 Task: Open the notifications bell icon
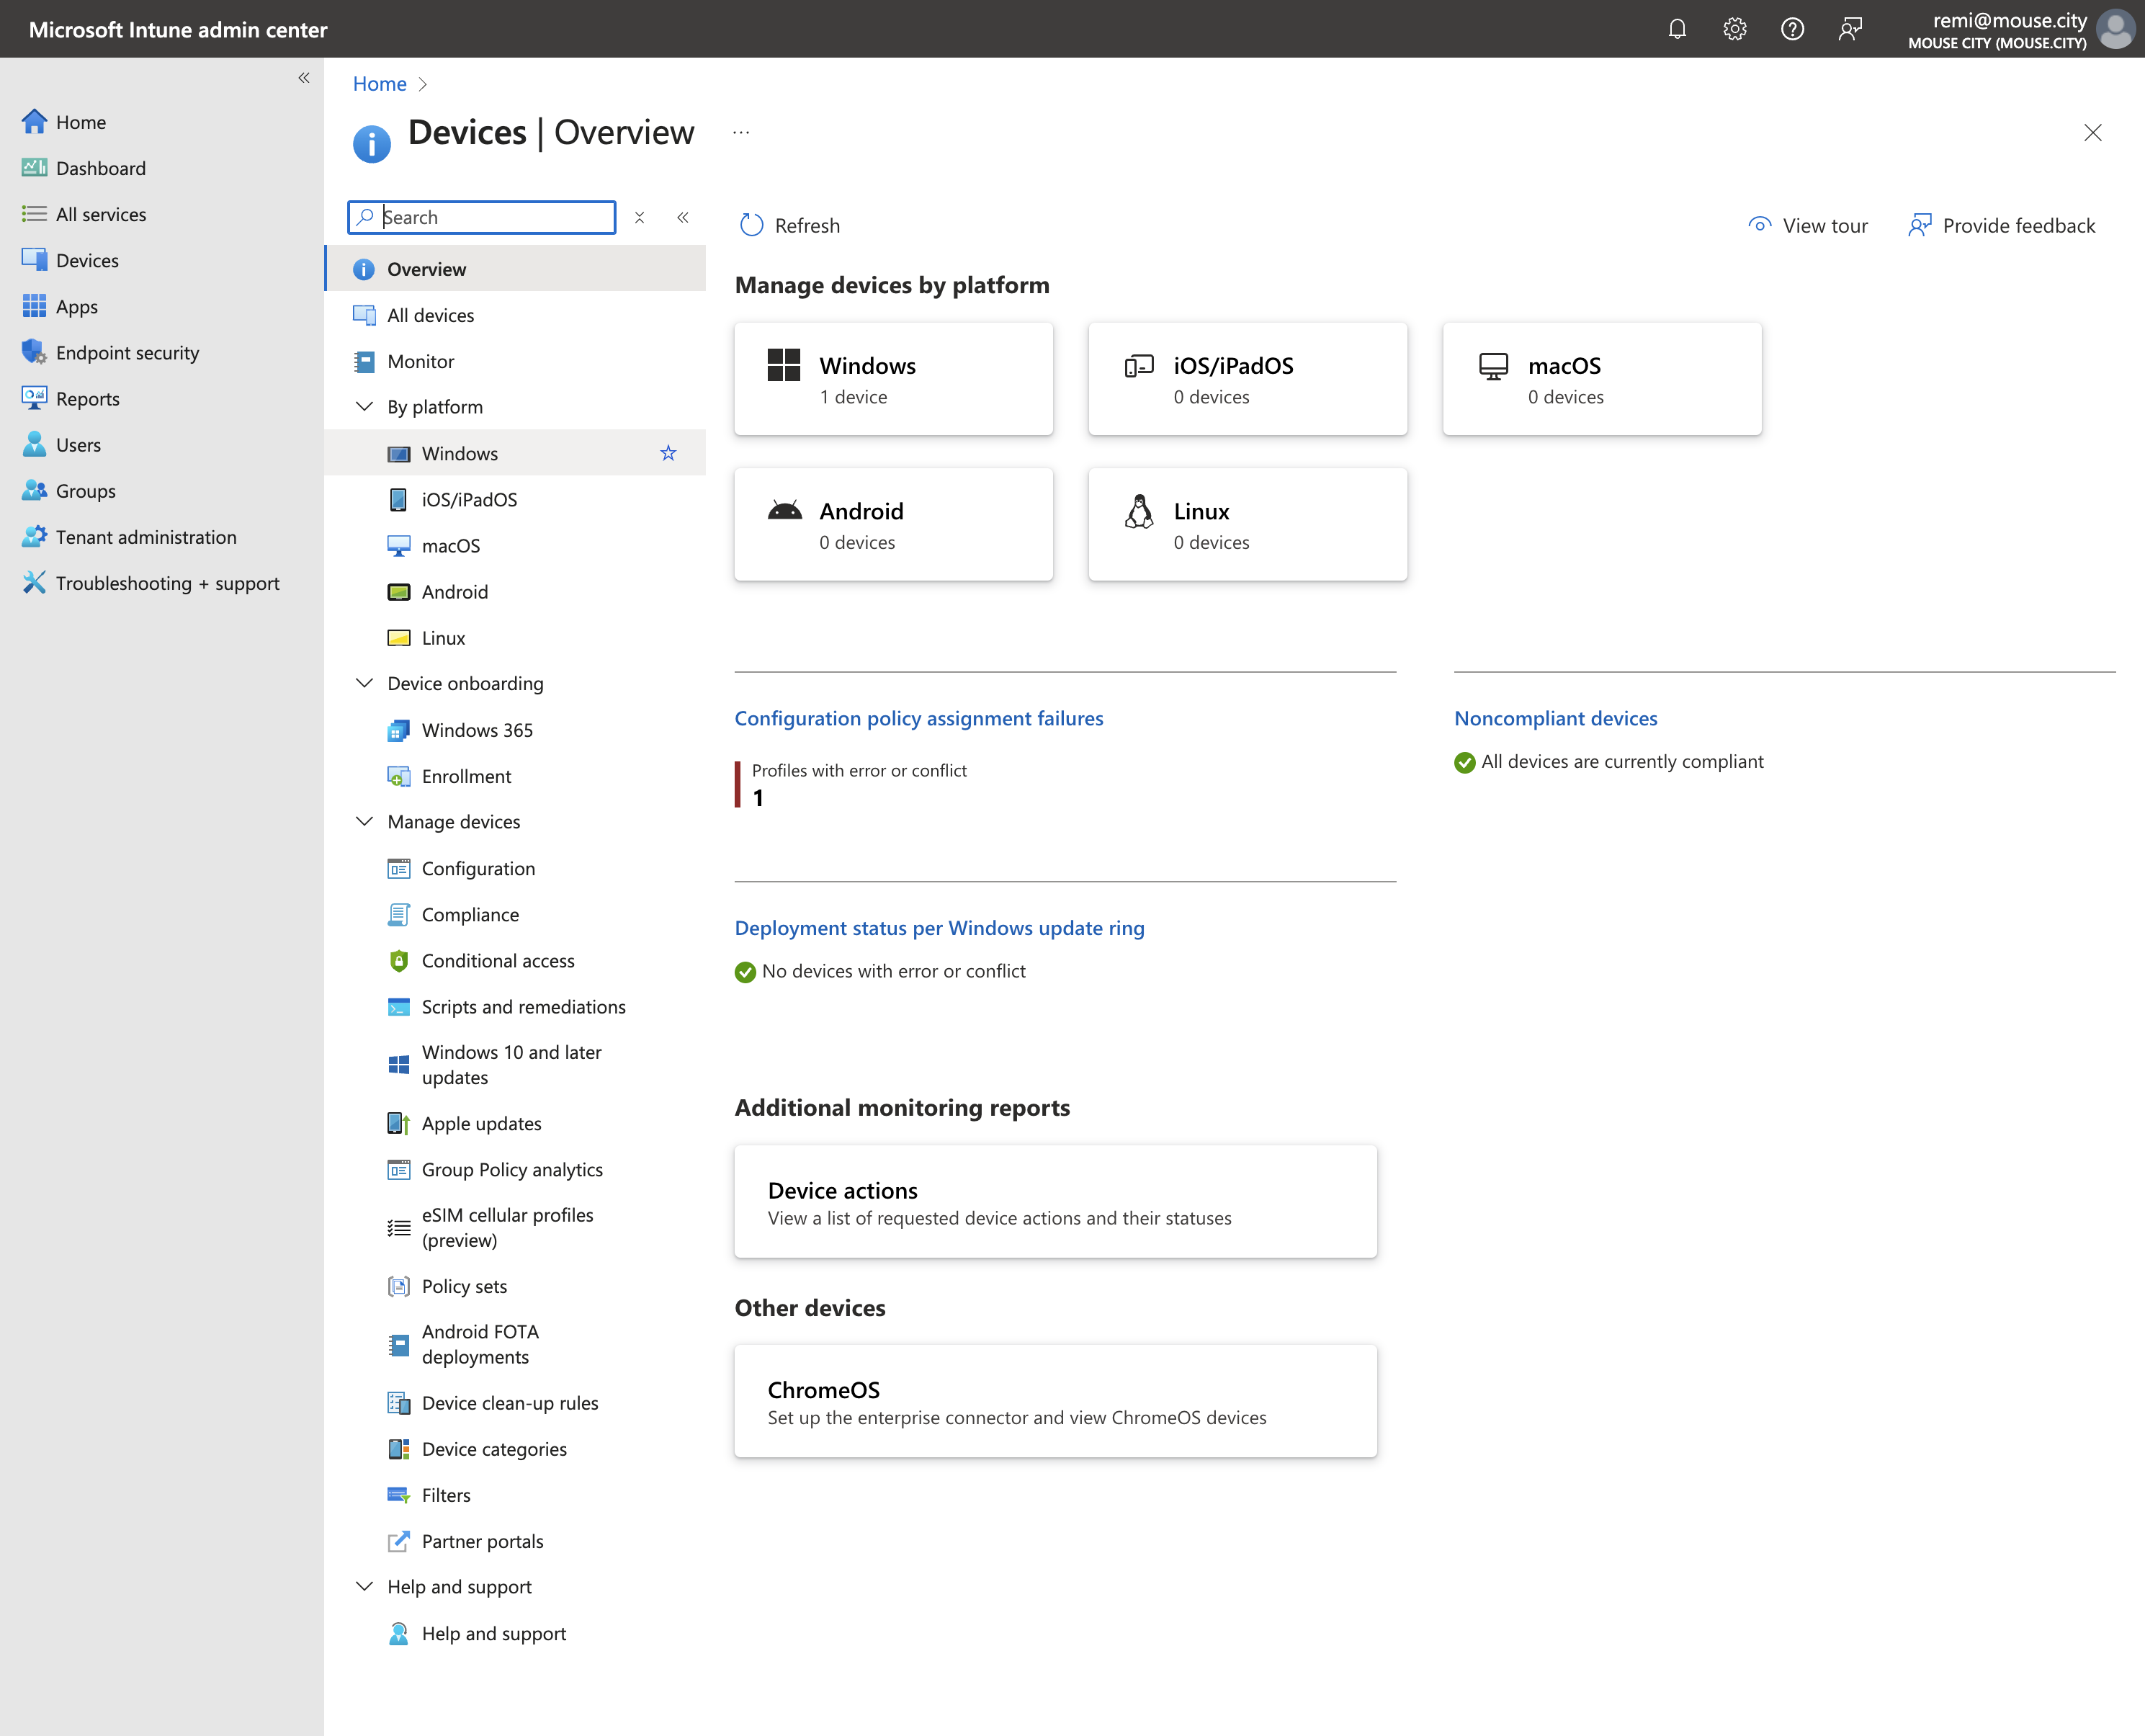coord(1677,29)
